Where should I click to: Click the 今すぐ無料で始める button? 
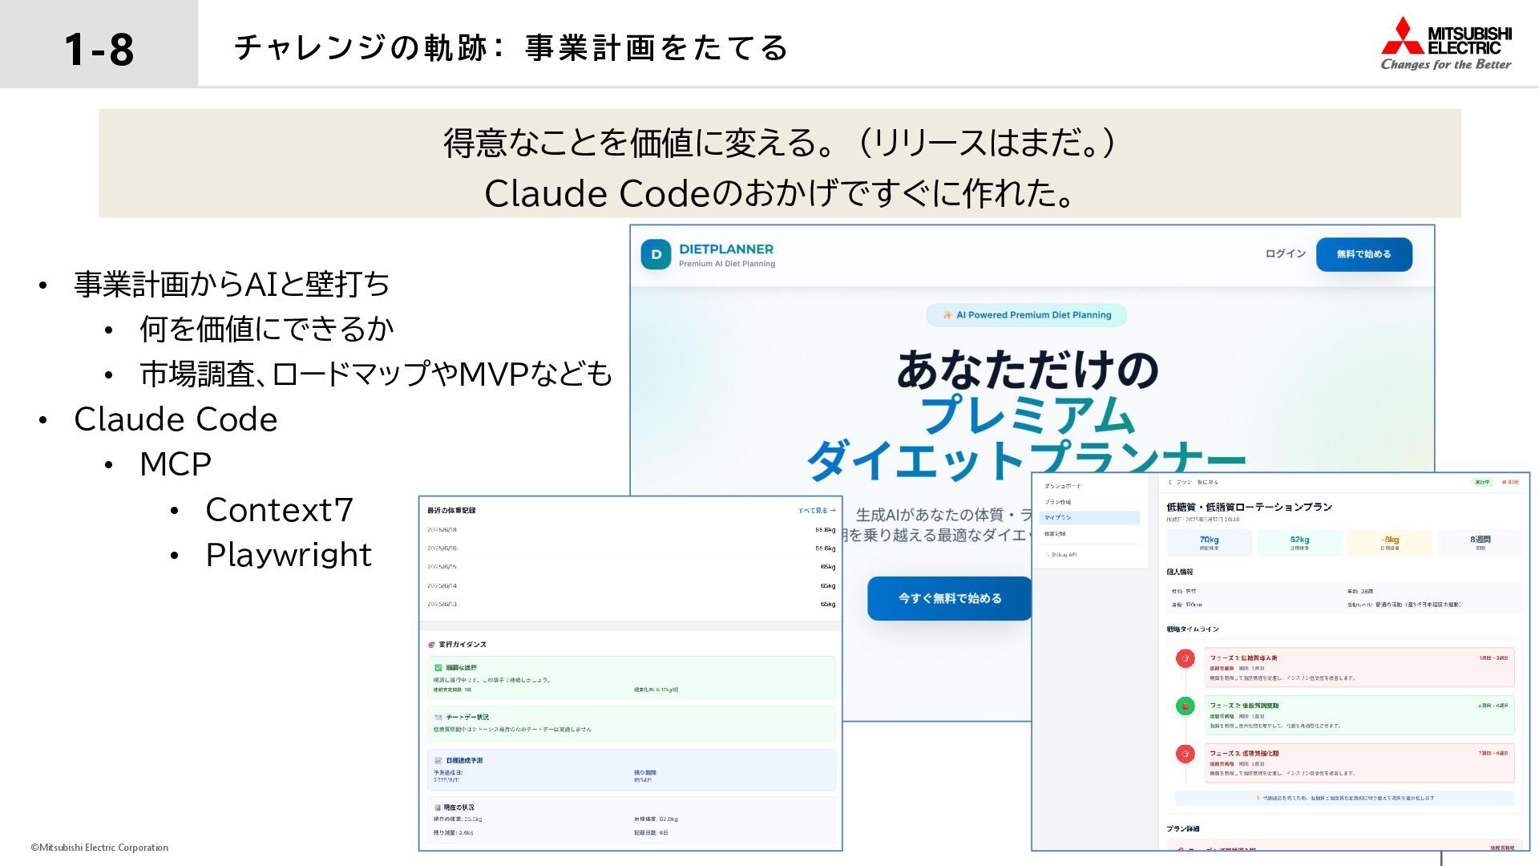coord(950,598)
